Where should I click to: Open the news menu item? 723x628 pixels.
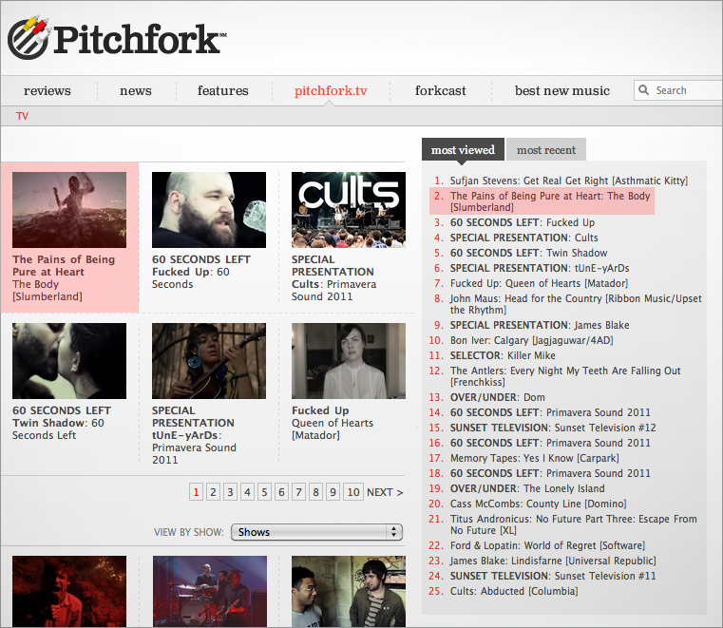(136, 90)
